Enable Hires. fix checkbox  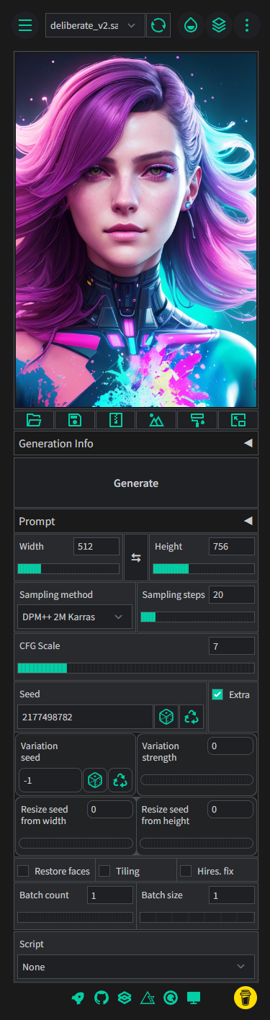[x=186, y=871]
